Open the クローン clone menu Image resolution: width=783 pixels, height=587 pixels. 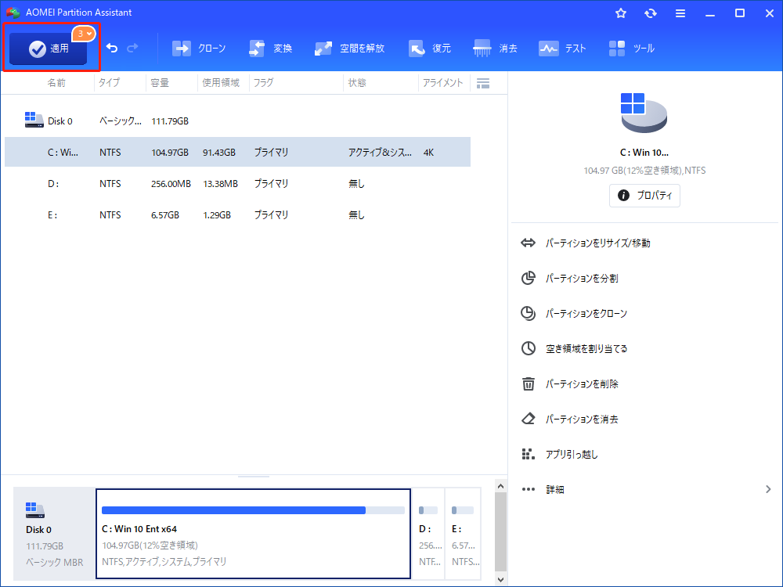pyautogui.click(x=199, y=49)
